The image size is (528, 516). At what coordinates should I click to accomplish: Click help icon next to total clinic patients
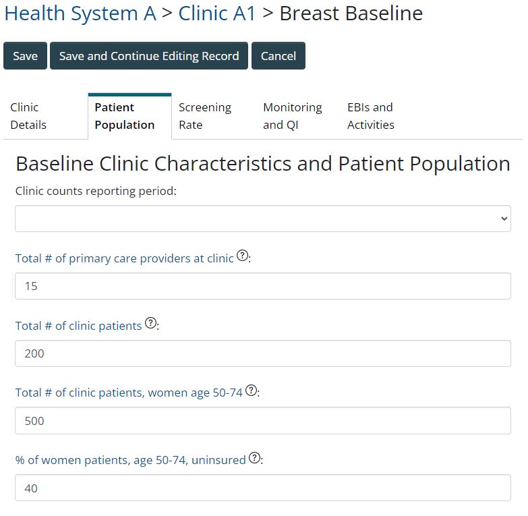151,324
